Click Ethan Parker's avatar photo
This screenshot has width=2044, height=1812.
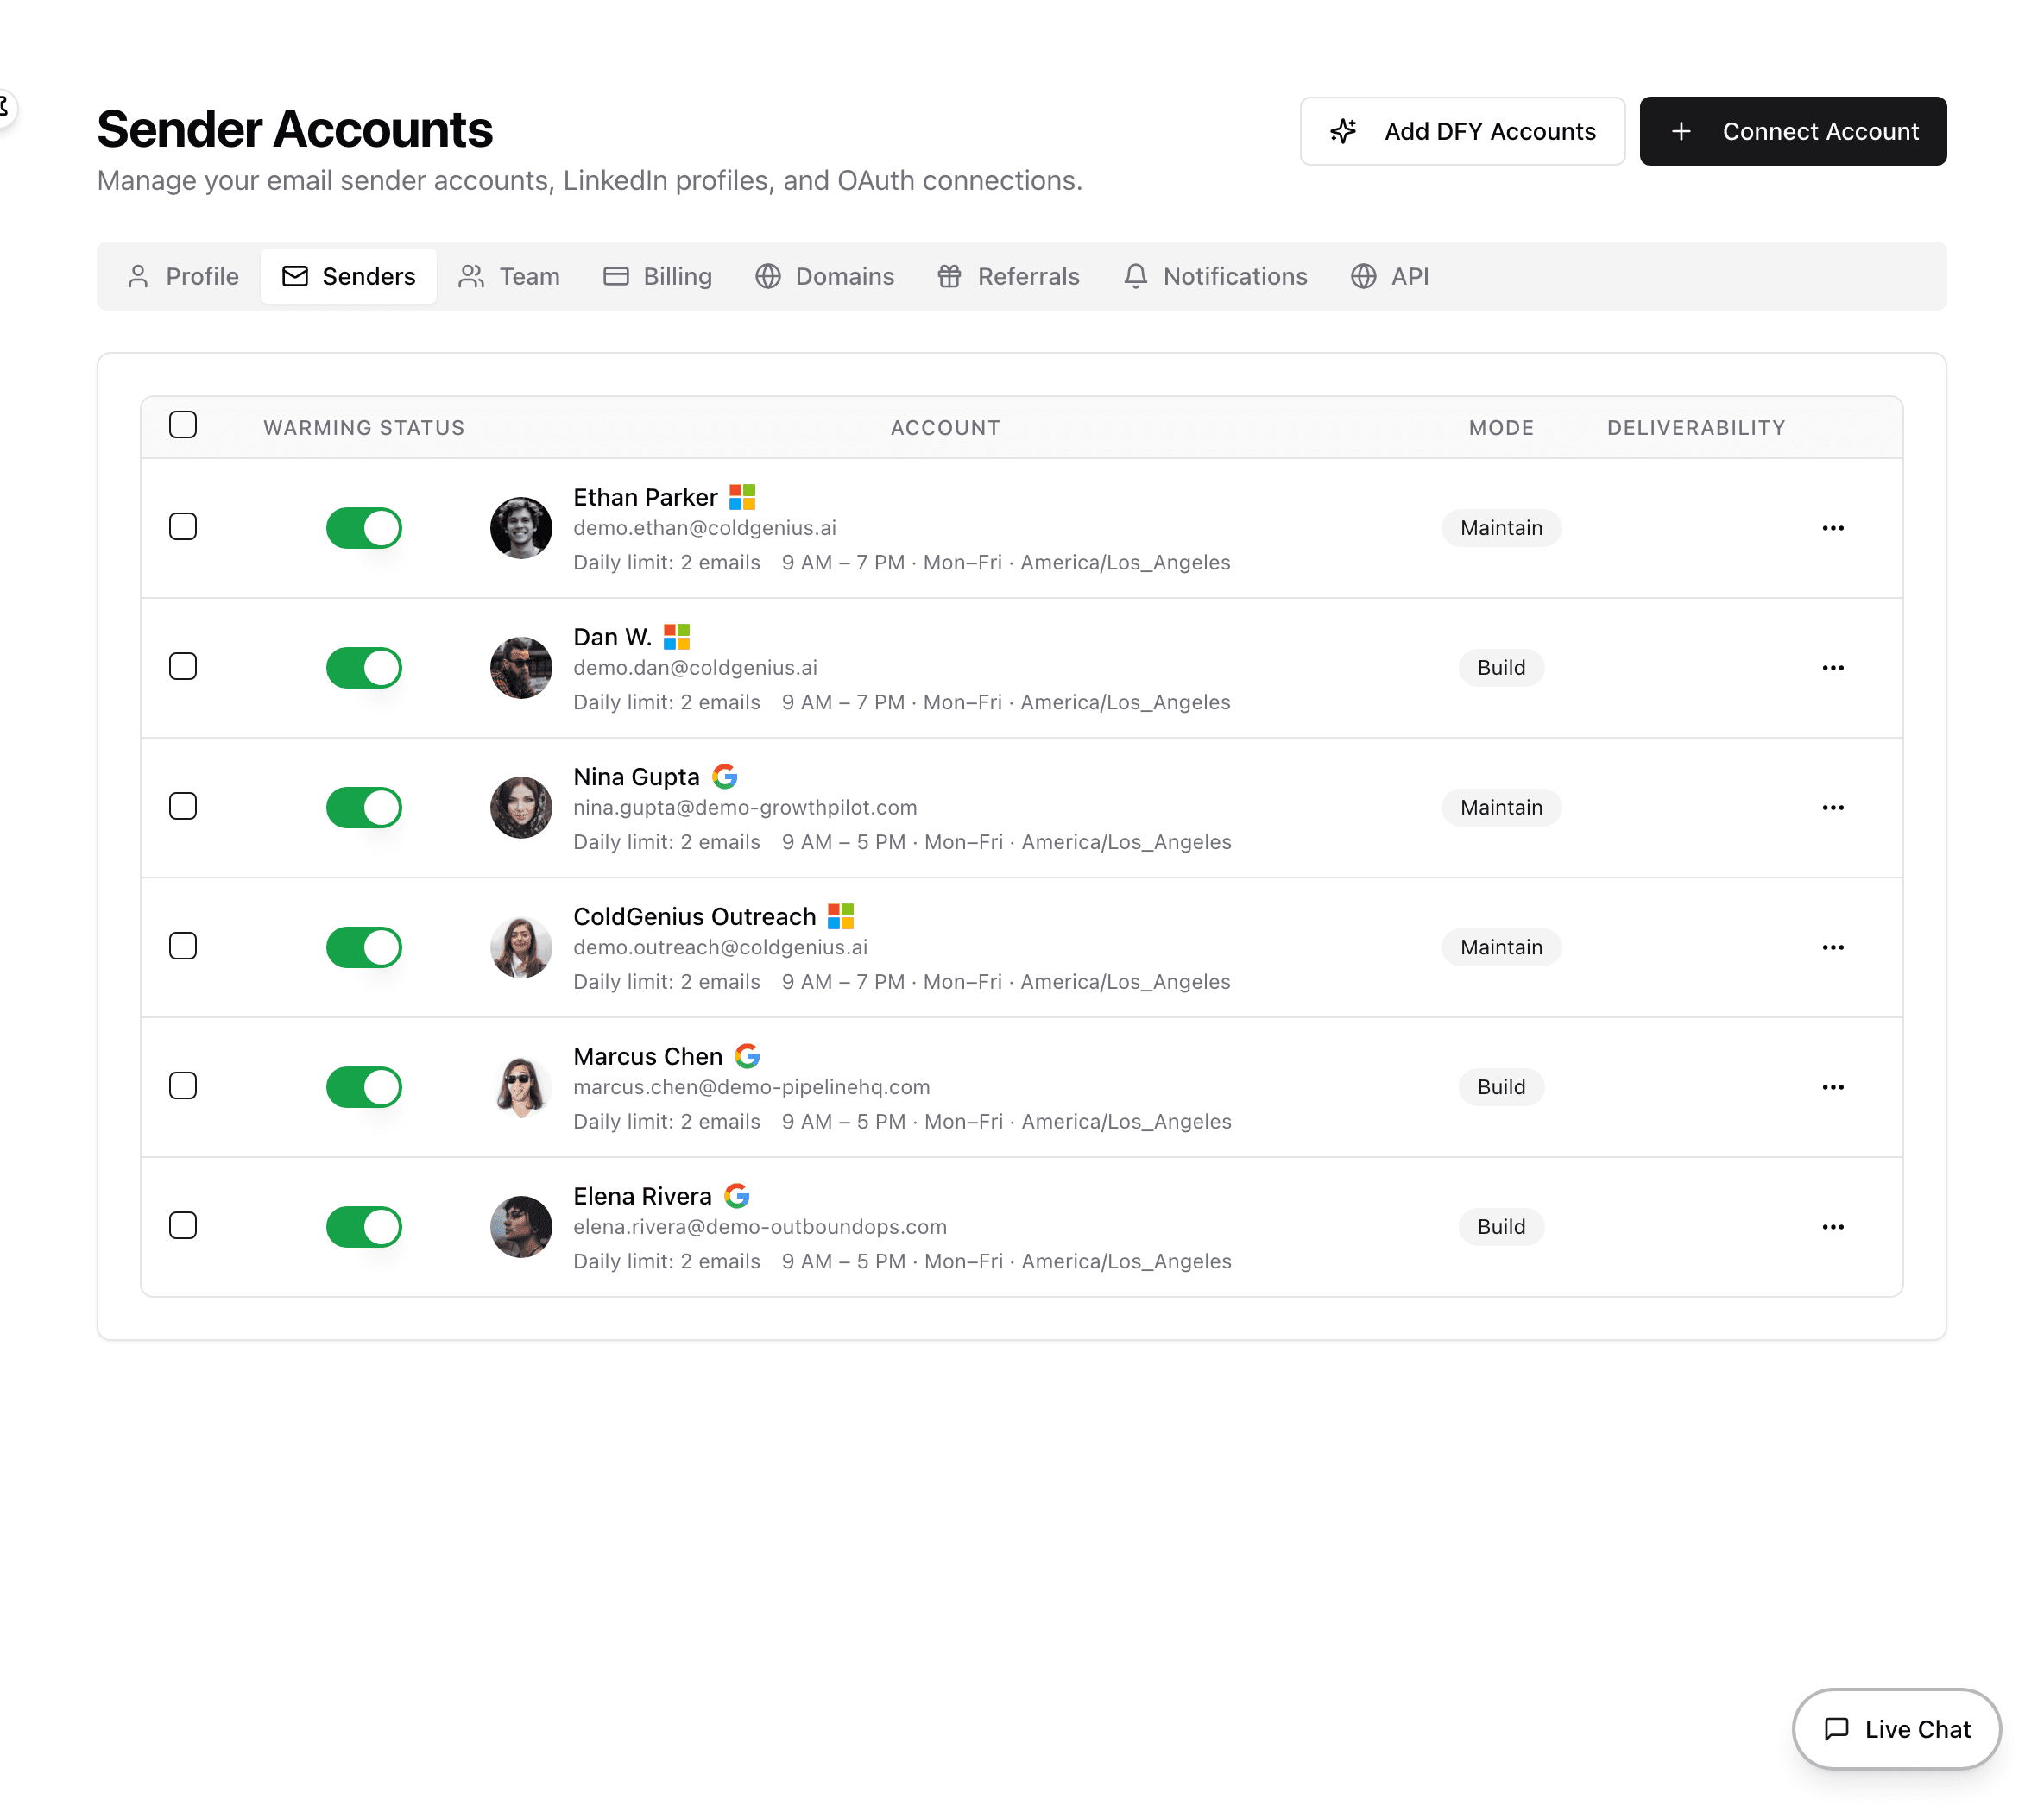pyautogui.click(x=521, y=528)
